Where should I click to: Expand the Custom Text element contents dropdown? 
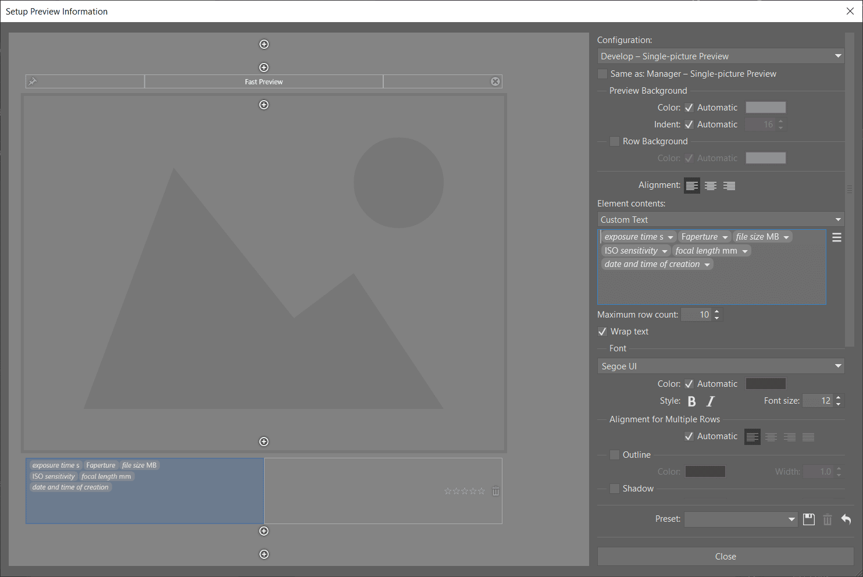[721, 220]
